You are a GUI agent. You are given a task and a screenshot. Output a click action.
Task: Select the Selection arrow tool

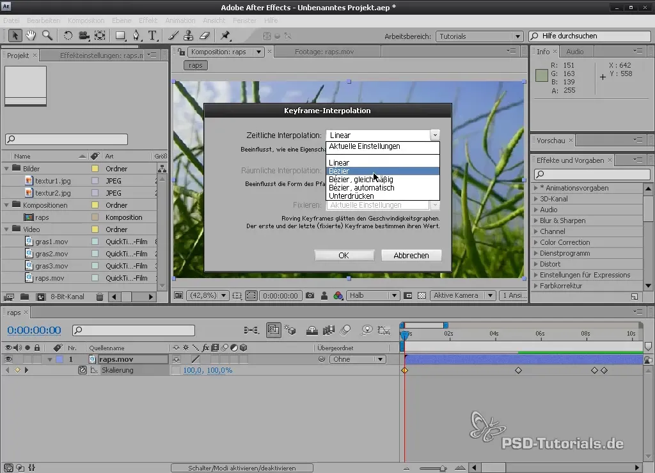[15, 36]
